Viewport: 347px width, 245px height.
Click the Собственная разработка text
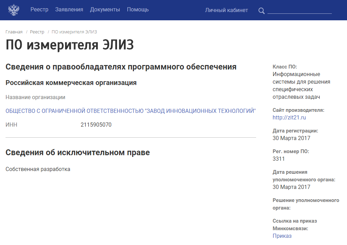click(x=38, y=169)
